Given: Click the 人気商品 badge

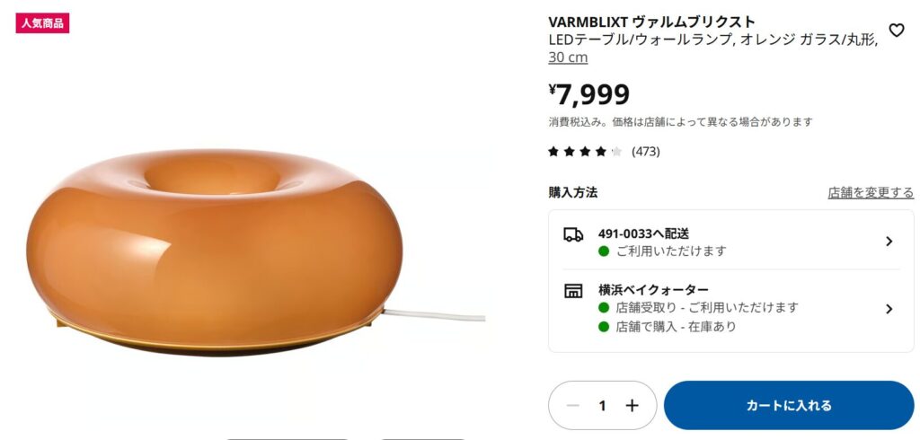Looking at the screenshot, I should 42,23.
